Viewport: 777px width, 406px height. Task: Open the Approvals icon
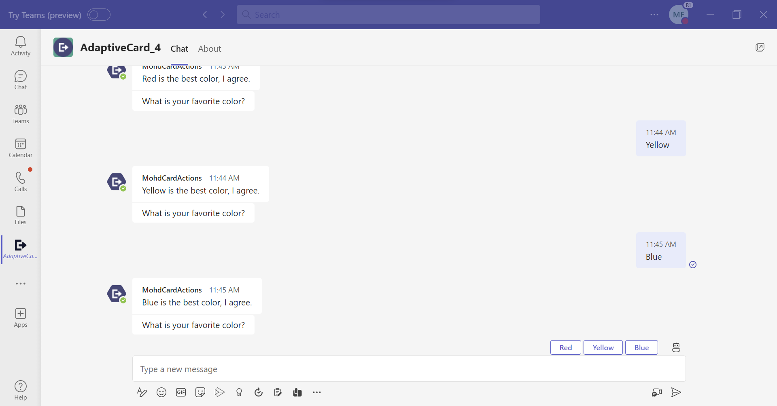point(278,392)
